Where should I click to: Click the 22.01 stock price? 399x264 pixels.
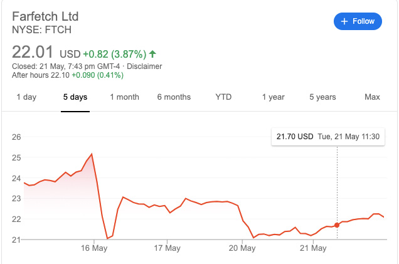tap(33, 52)
